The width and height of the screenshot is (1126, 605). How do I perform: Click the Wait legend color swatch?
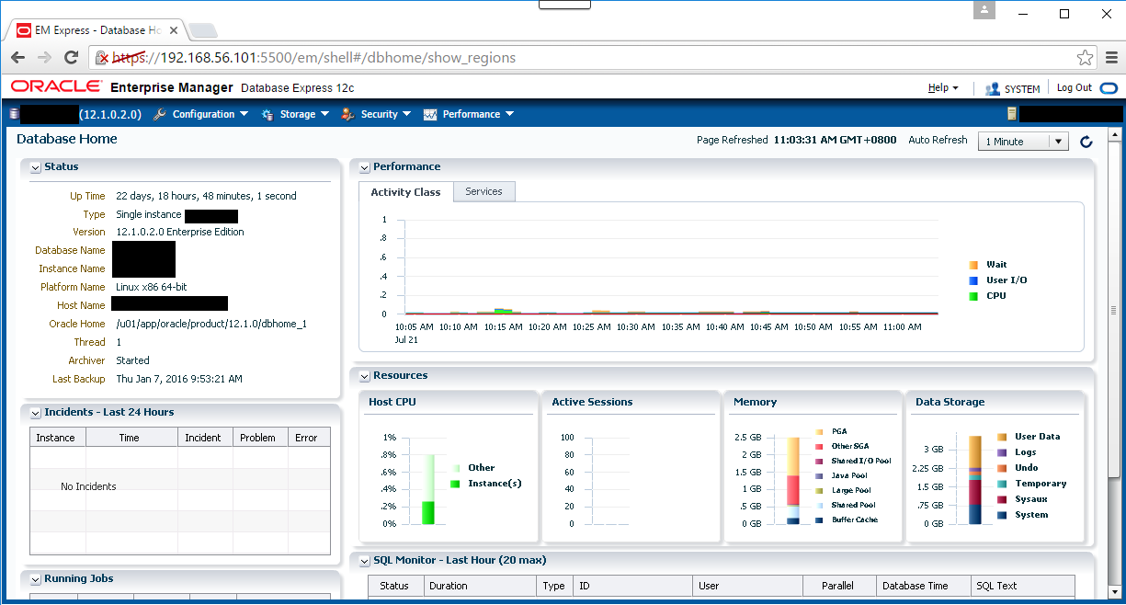(x=973, y=265)
